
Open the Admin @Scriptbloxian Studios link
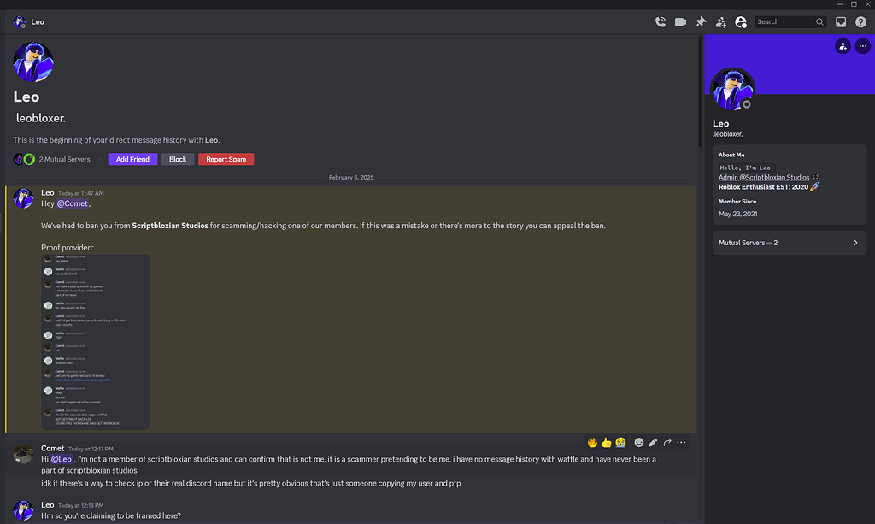[764, 177]
